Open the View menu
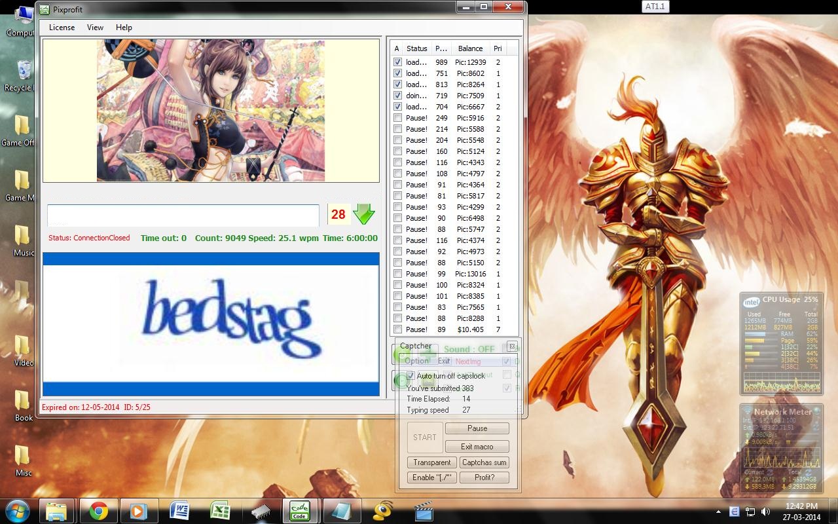The height and width of the screenshot is (524, 838). [x=95, y=28]
